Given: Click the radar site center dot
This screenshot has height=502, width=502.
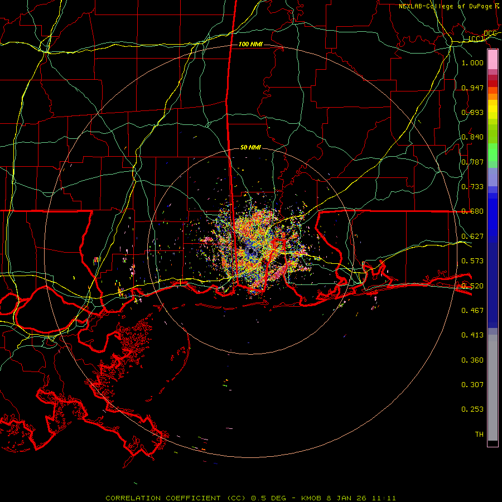Looking at the screenshot, I should click(251, 252).
